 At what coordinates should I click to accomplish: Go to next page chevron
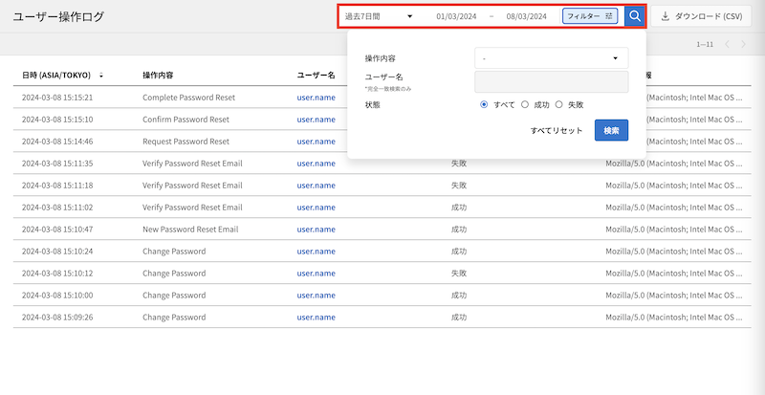[x=744, y=44]
